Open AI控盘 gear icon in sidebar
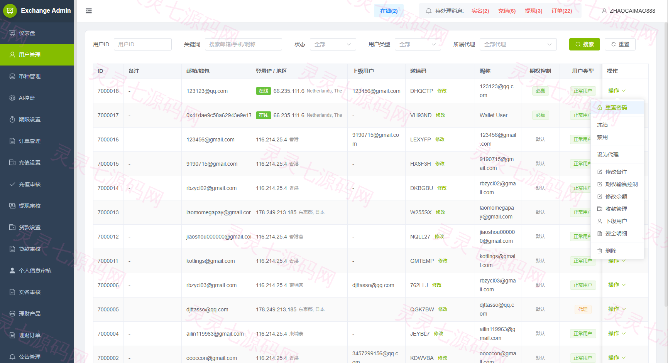 pyautogui.click(x=12, y=98)
